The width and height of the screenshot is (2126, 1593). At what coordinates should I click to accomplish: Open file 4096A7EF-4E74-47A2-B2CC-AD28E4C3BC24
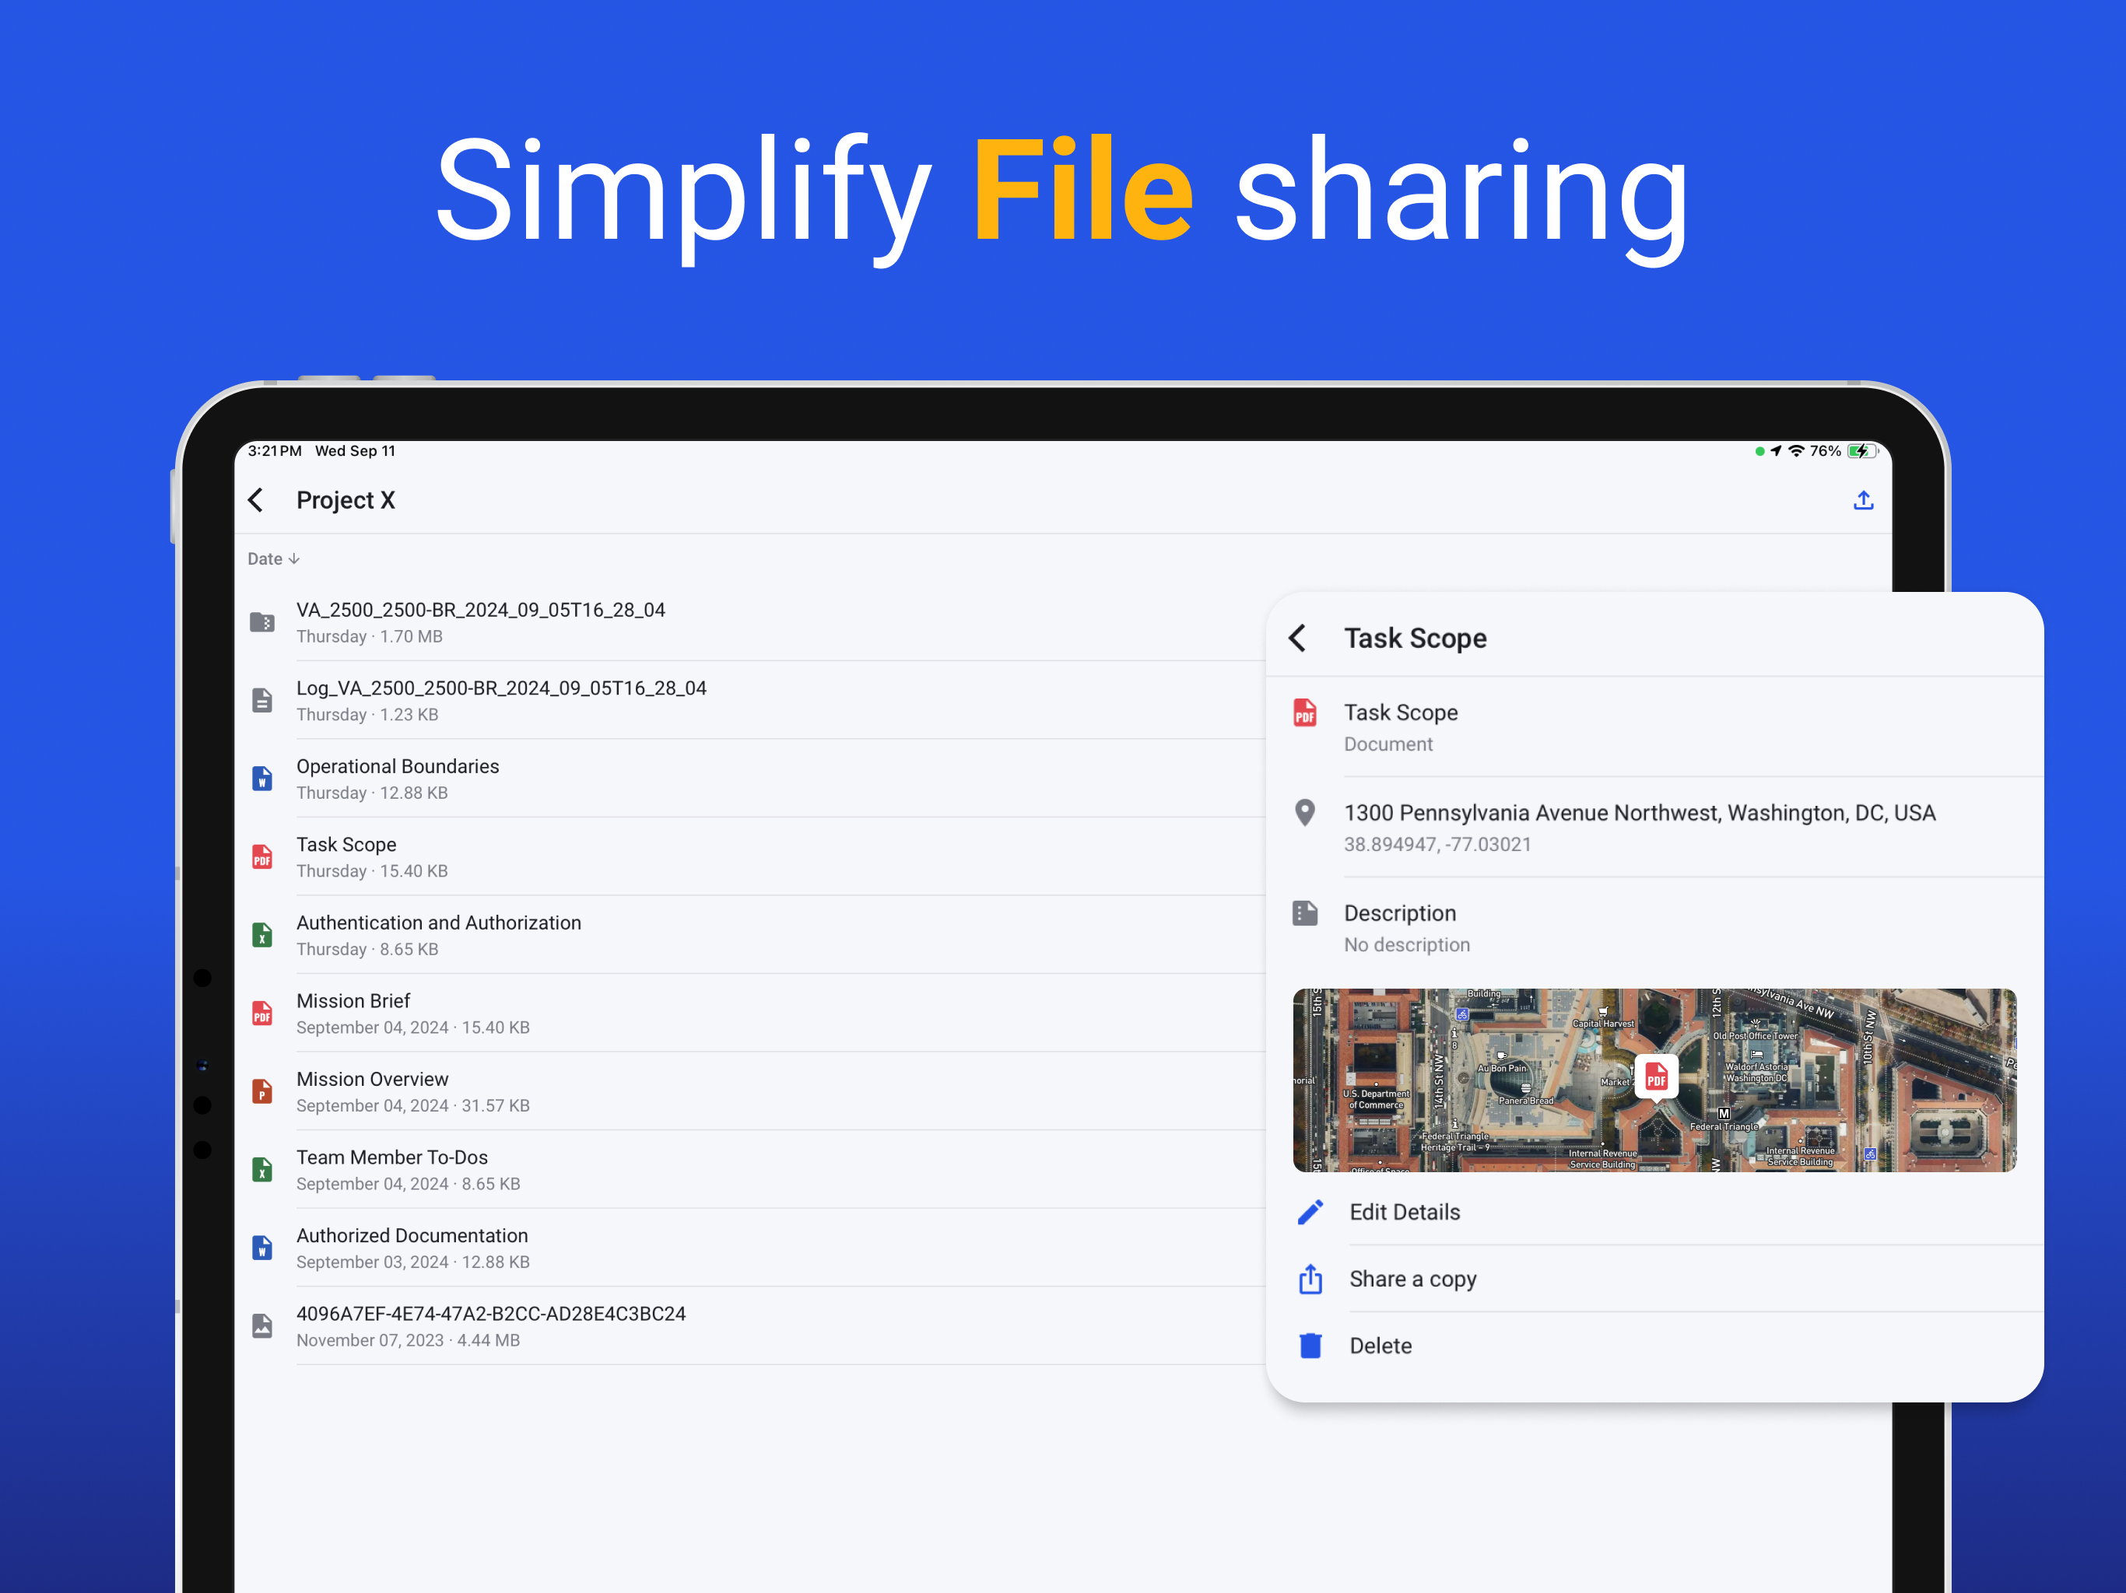tap(491, 1314)
